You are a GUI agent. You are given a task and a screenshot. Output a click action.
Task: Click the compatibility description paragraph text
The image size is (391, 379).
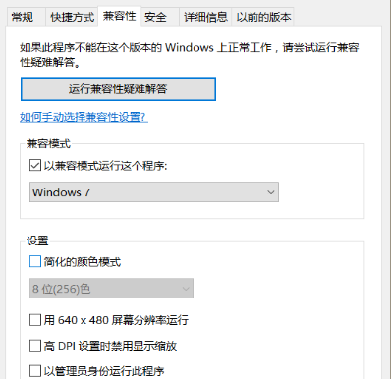190,54
